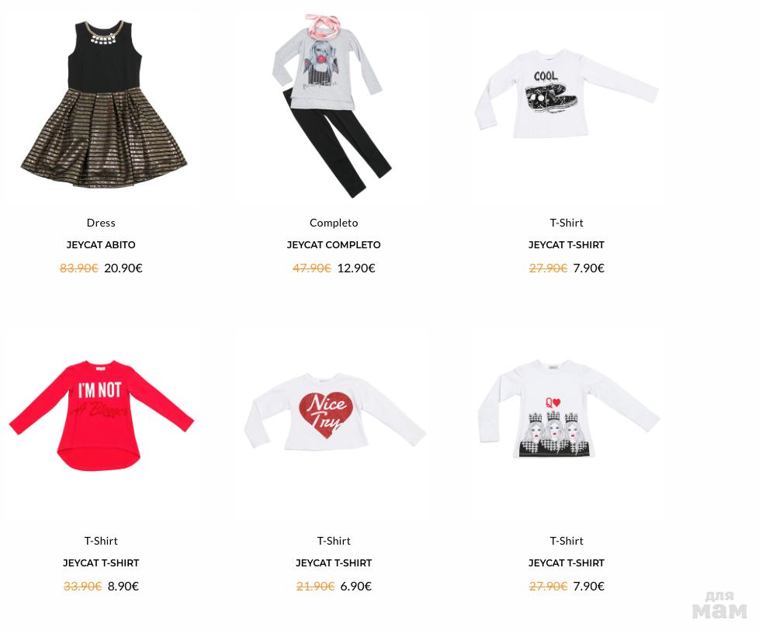Screen dimensions: 759x630
Task: Open the three queens print t-shirt image
Action: (x=568, y=409)
